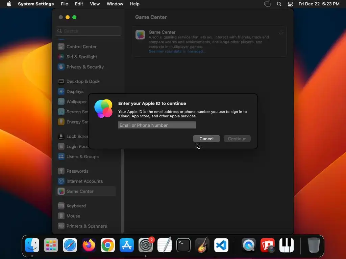Image resolution: width=346 pixels, height=259 pixels.
Task: Click the Game Center pane title
Action: pyautogui.click(x=151, y=17)
